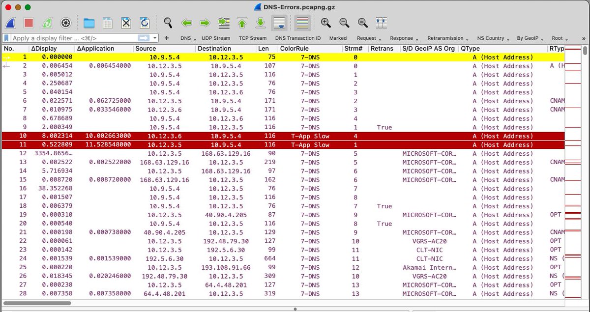This screenshot has height=312, width=590.
Task: Click destination 193.108.91.66 in packet 25
Action: click(x=226, y=268)
